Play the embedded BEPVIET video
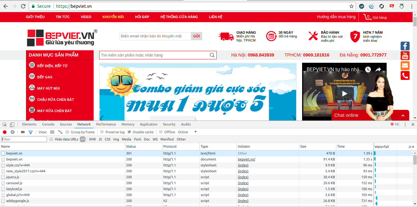This screenshot has width=417, height=207. tap(344, 93)
